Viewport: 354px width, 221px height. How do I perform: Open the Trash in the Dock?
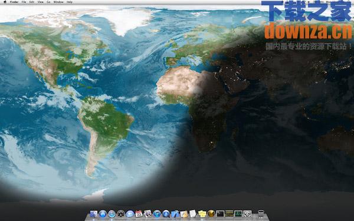click(x=261, y=213)
